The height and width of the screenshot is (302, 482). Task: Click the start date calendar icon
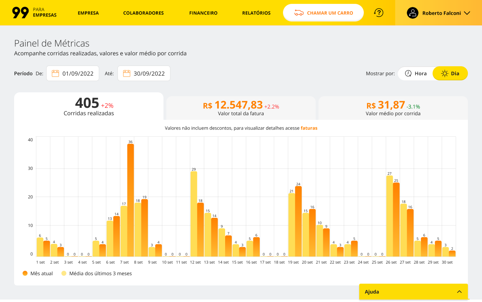pos(55,73)
